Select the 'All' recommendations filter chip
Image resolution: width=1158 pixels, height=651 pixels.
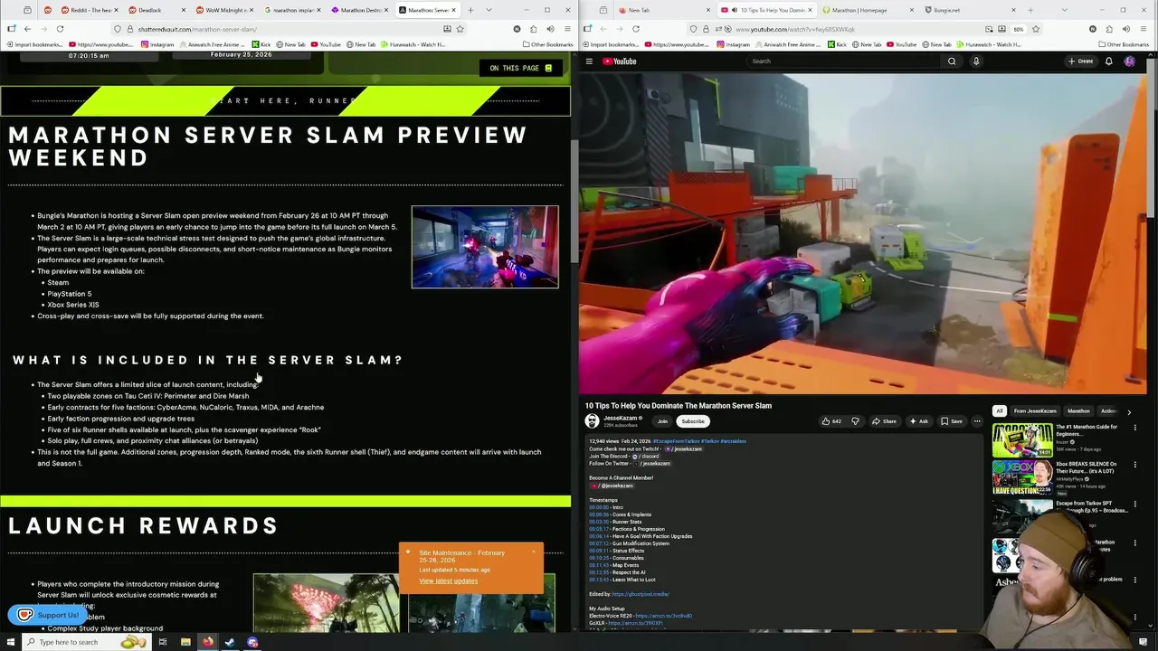click(x=999, y=411)
